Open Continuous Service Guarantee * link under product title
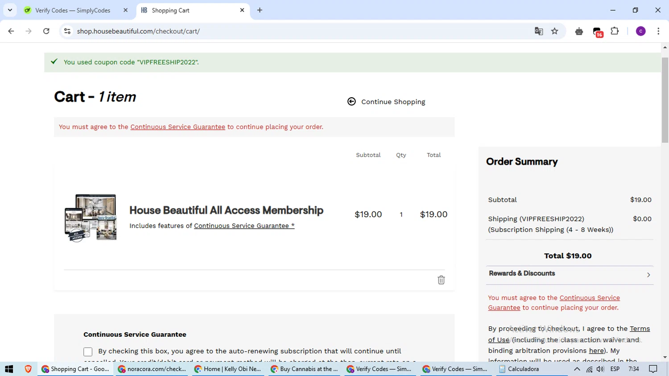The image size is (669, 376). click(x=244, y=226)
